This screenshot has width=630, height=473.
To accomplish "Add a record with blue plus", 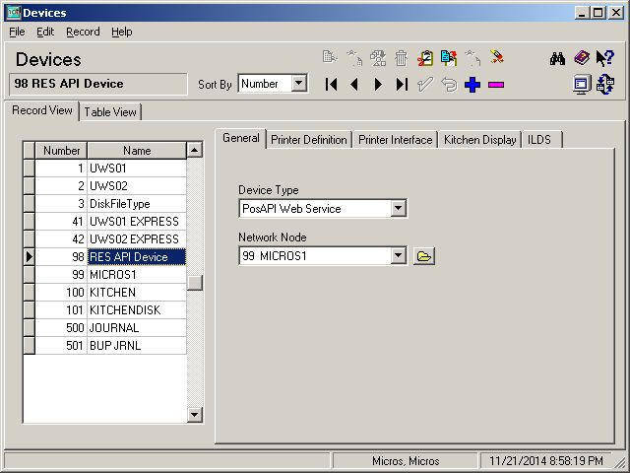I will pyautogui.click(x=472, y=85).
